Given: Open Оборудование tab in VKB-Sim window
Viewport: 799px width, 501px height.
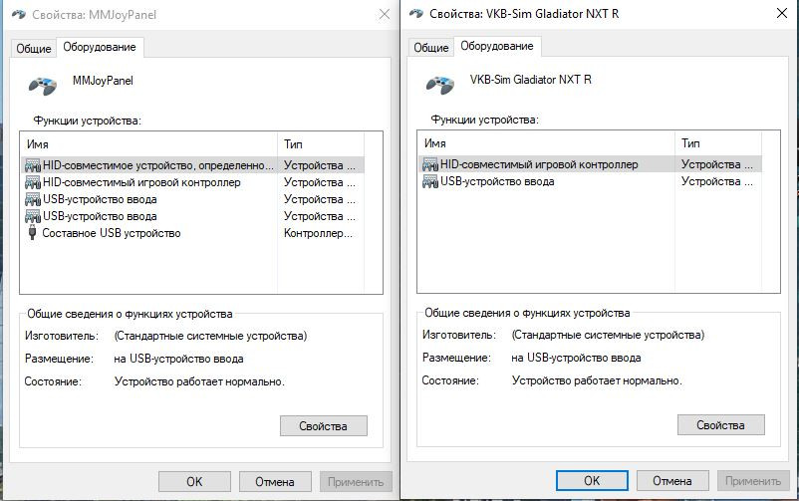Looking at the screenshot, I should click(497, 46).
